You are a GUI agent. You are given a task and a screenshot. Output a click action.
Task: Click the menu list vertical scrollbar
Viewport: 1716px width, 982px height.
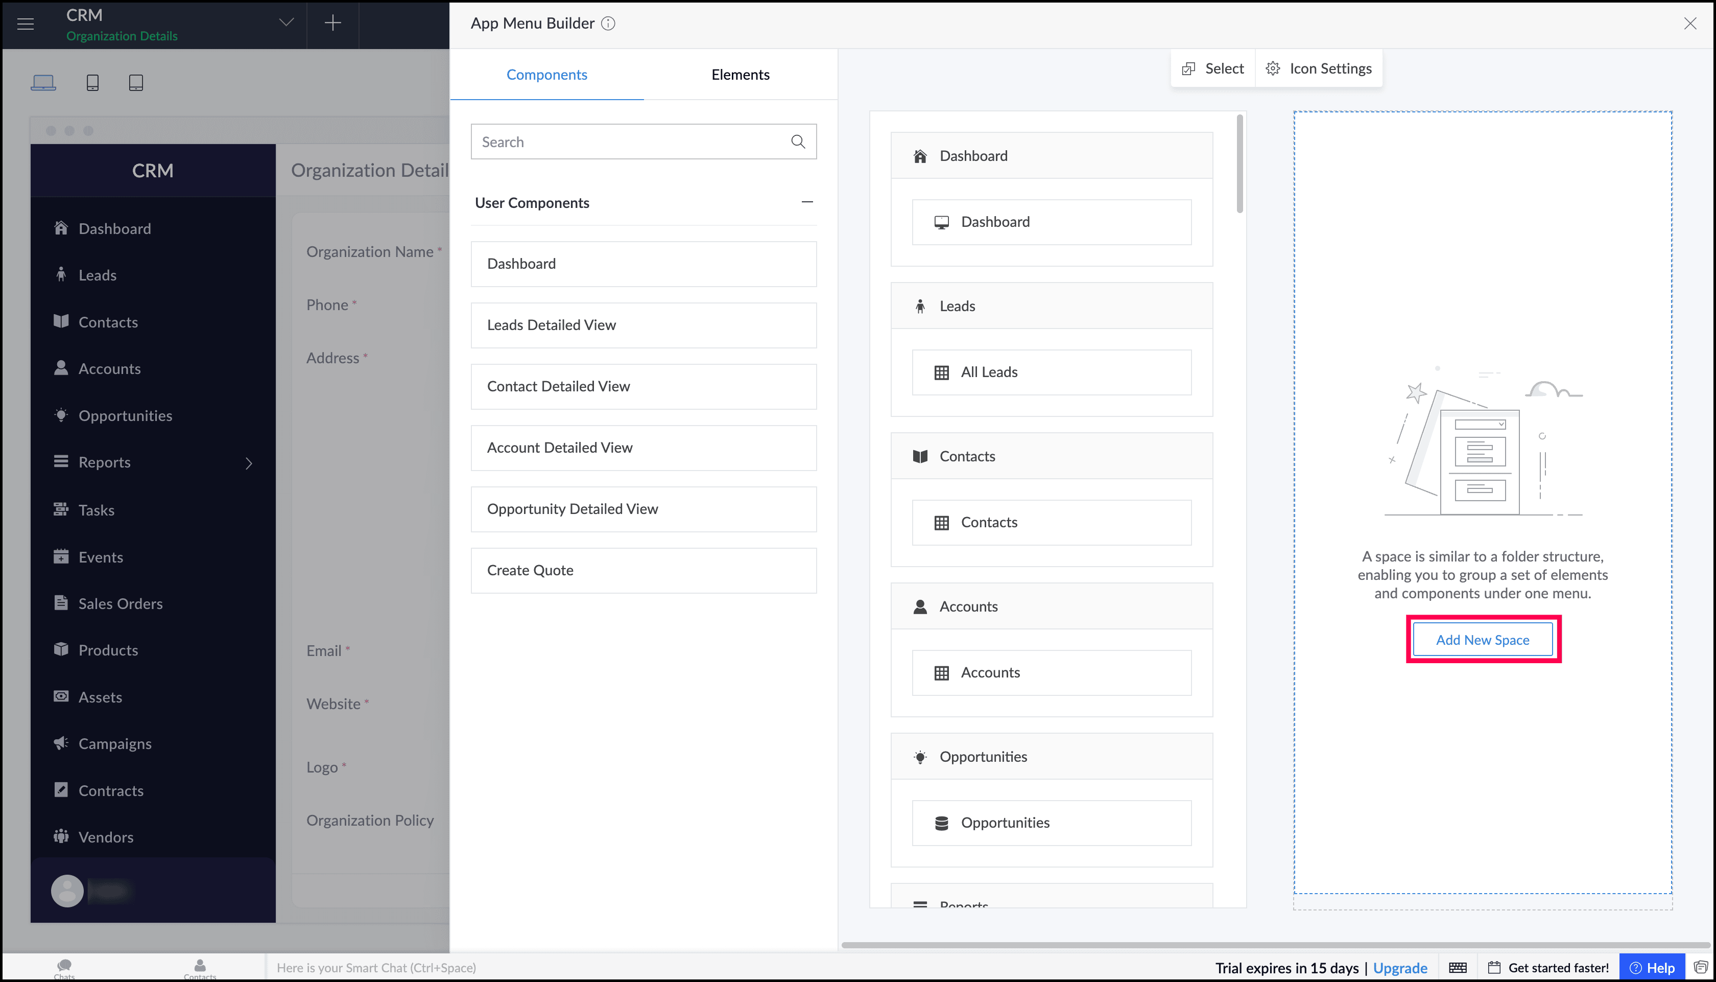1240,165
